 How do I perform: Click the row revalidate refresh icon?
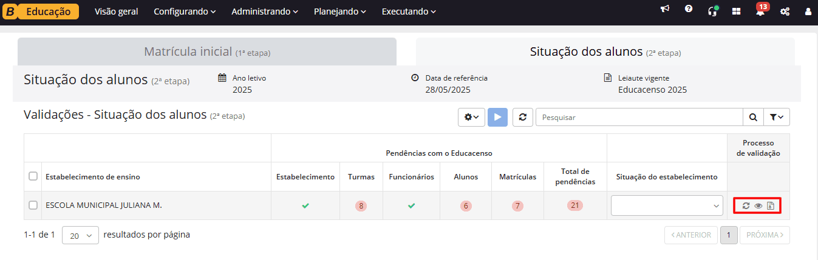[746, 206]
